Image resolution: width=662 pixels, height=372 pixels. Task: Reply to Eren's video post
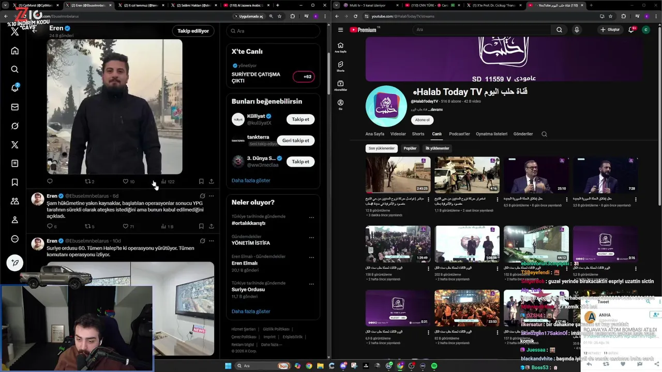50,181
